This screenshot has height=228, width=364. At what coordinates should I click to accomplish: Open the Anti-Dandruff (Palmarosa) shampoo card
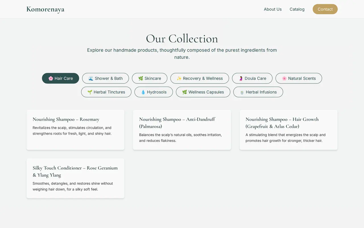182,130
